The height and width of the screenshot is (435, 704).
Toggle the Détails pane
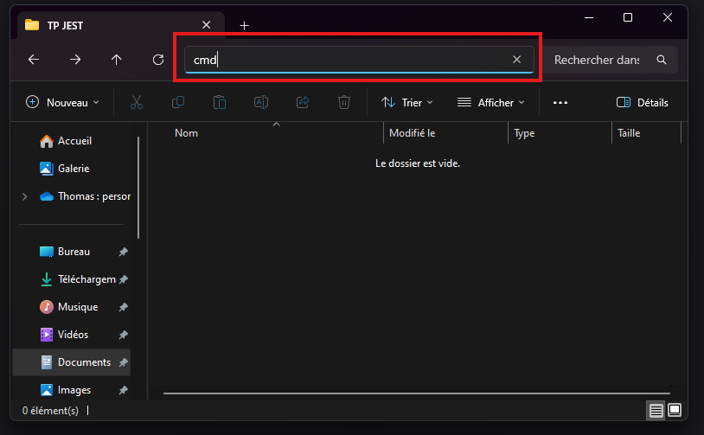[642, 102]
